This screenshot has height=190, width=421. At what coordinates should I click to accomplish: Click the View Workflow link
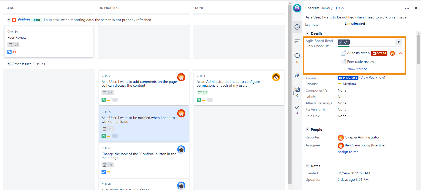[372, 77]
